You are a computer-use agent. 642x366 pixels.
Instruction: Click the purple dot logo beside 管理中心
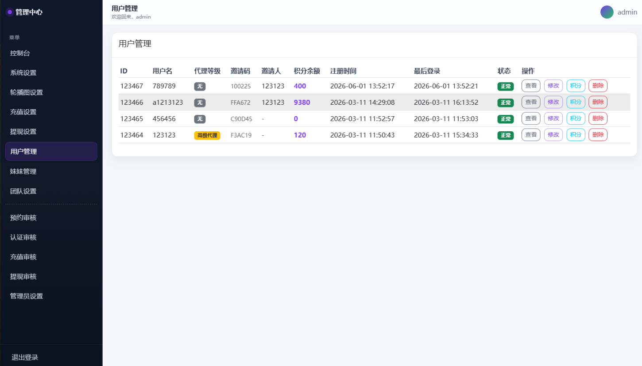click(x=9, y=12)
